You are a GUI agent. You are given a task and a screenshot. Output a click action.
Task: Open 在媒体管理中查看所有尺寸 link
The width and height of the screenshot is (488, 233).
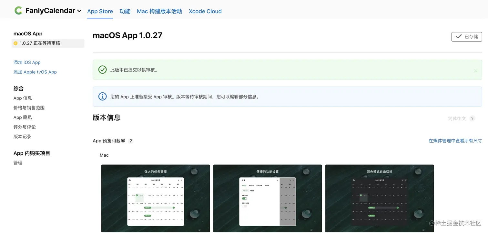click(x=455, y=141)
